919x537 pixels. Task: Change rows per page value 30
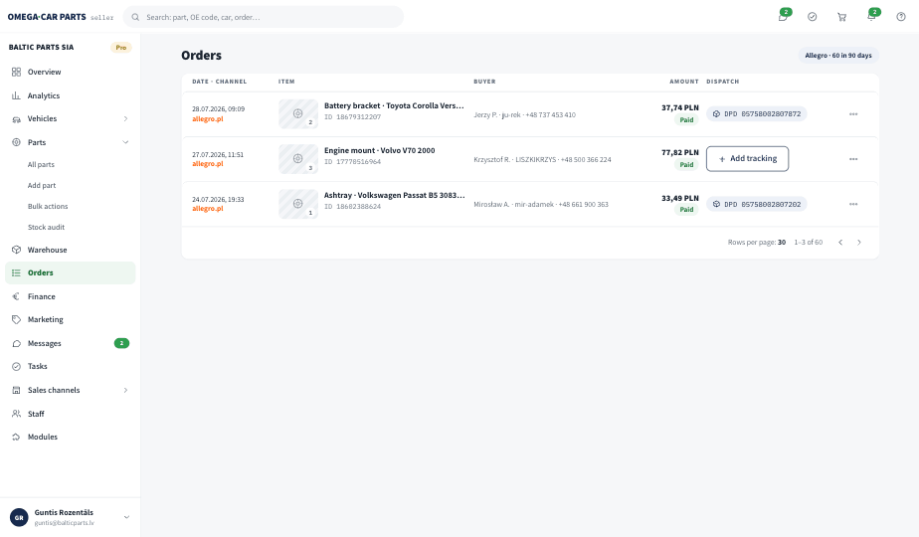[x=782, y=242]
